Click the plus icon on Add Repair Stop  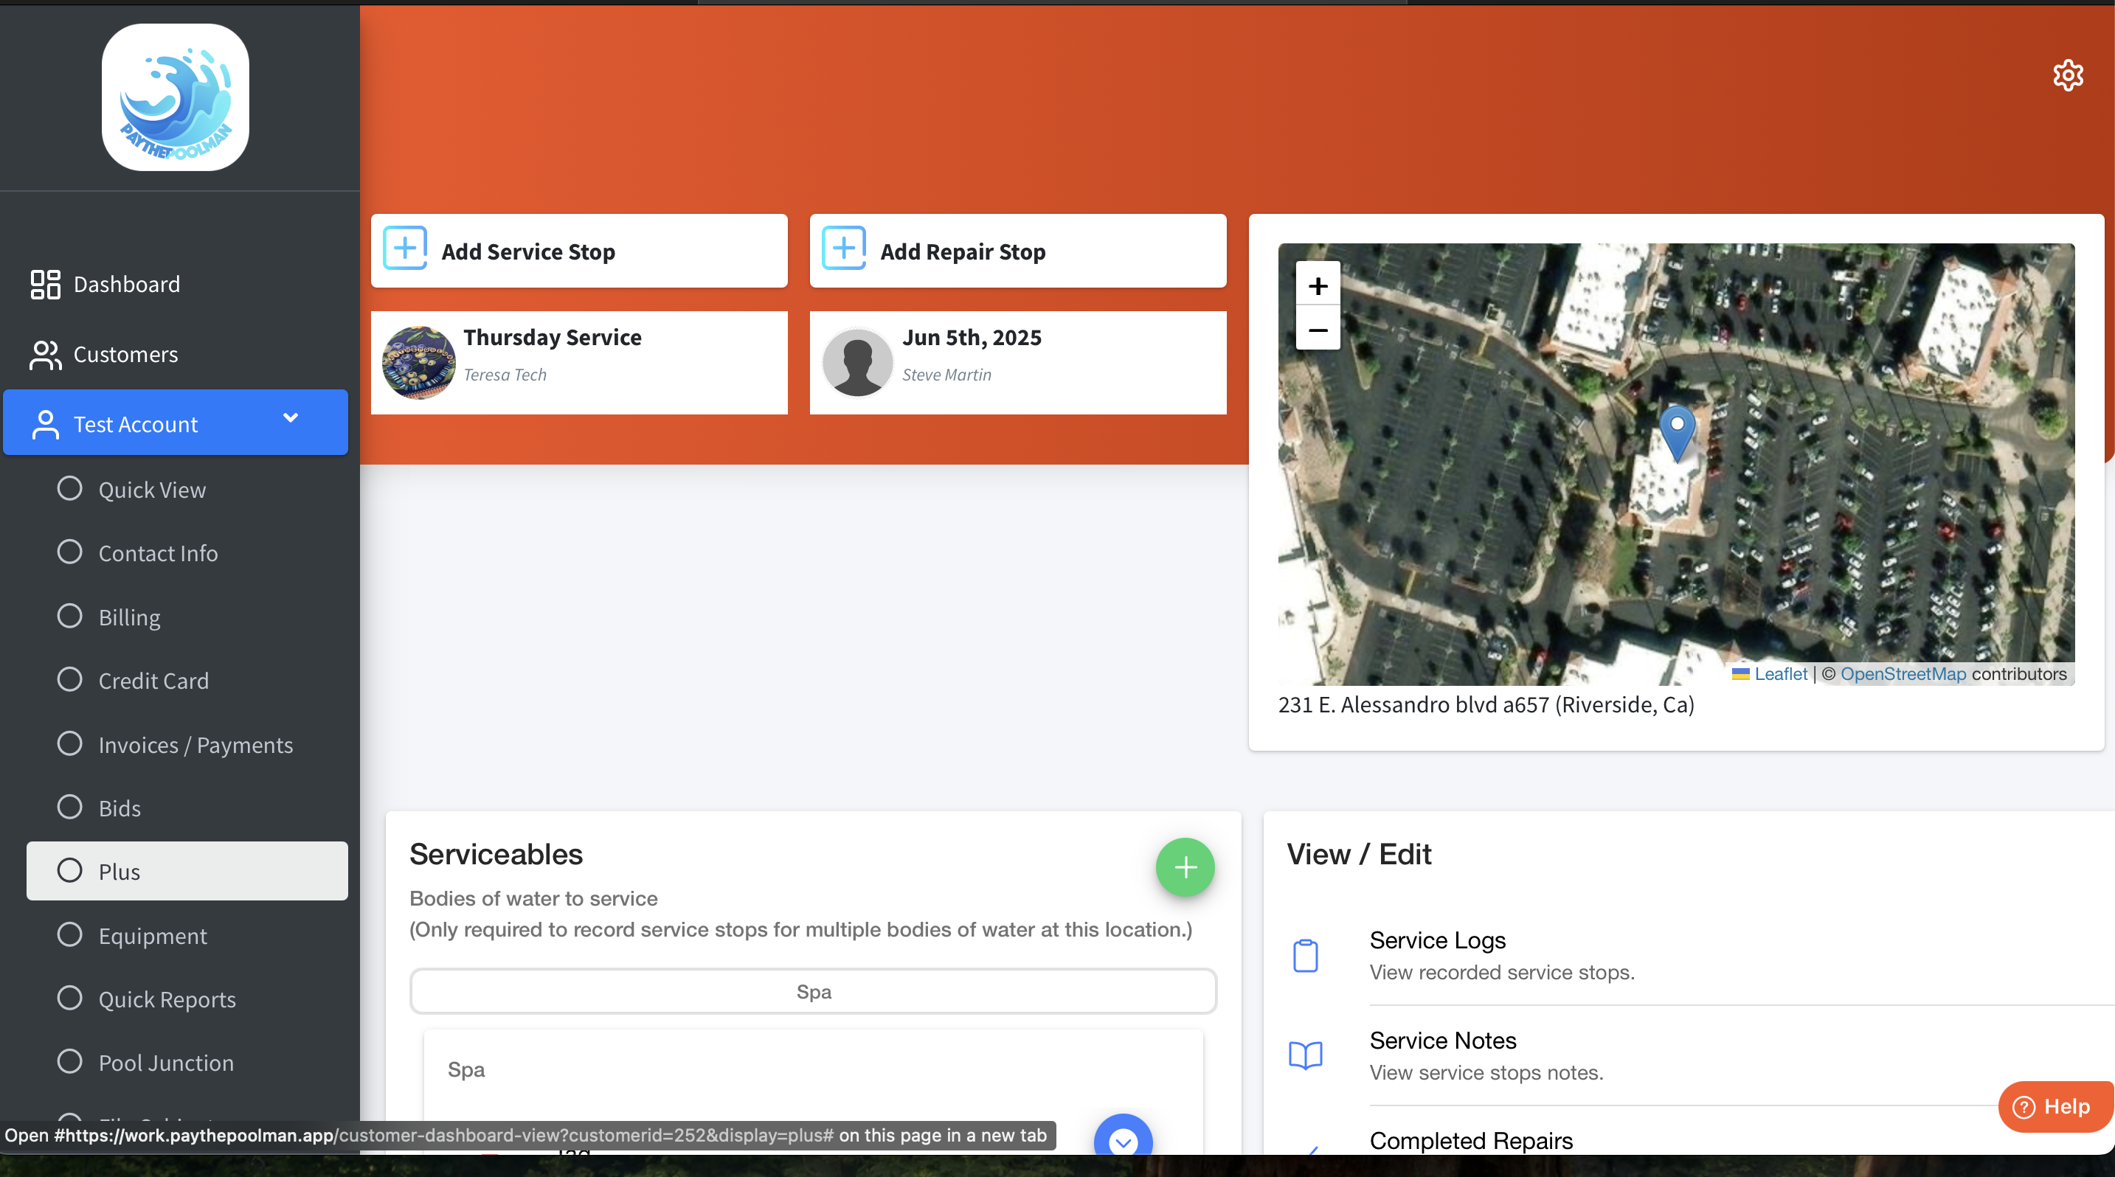point(844,249)
